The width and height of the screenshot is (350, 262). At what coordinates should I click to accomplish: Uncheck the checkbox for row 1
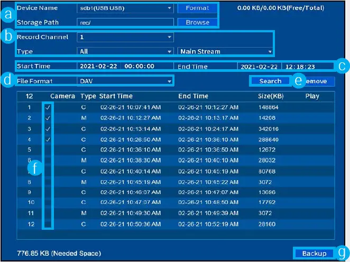48,107
